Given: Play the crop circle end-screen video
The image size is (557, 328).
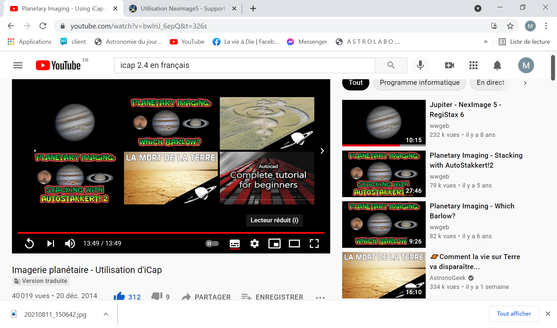Looking at the screenshot, I should click(267, 123).
